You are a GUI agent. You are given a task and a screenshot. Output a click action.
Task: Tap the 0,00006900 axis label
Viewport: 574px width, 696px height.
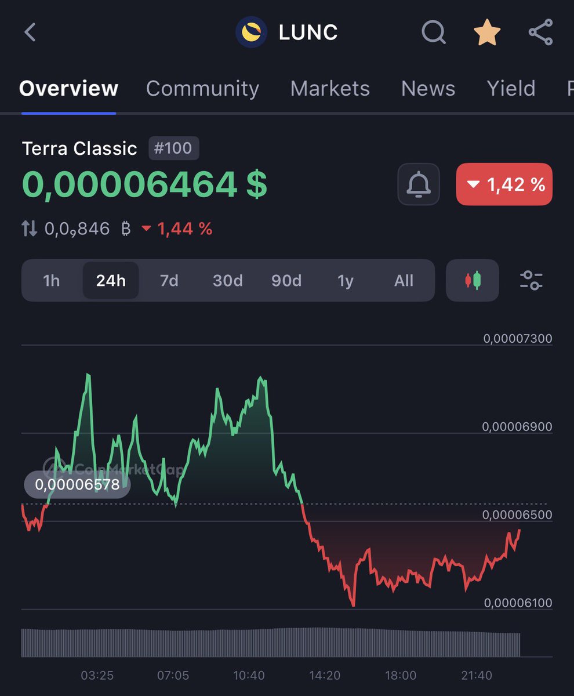tap(518, 427)
